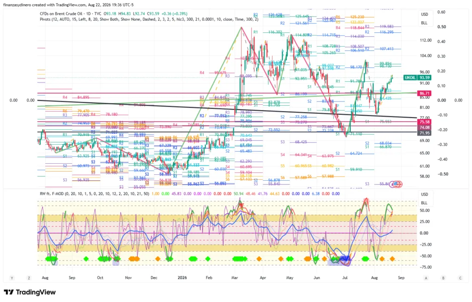
Task: Click the S2 64.724 pivot level label
Action: tap(349, 154)
